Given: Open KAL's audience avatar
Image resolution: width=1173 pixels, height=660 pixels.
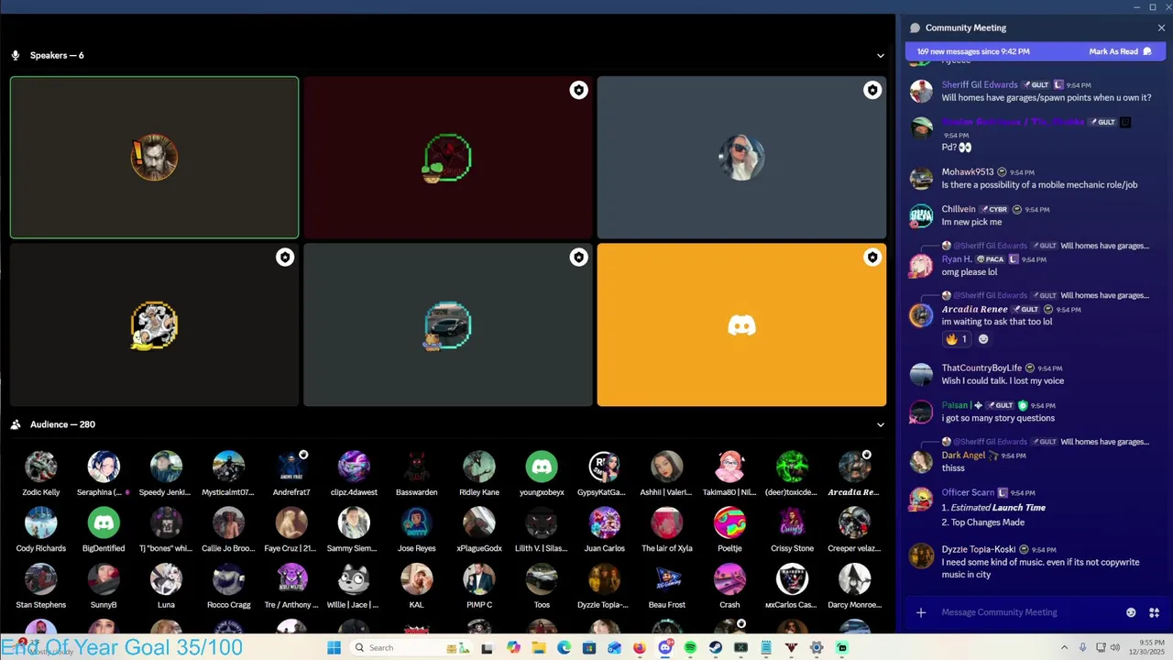Looking at the screenshot, I should [x=416, y=579].
